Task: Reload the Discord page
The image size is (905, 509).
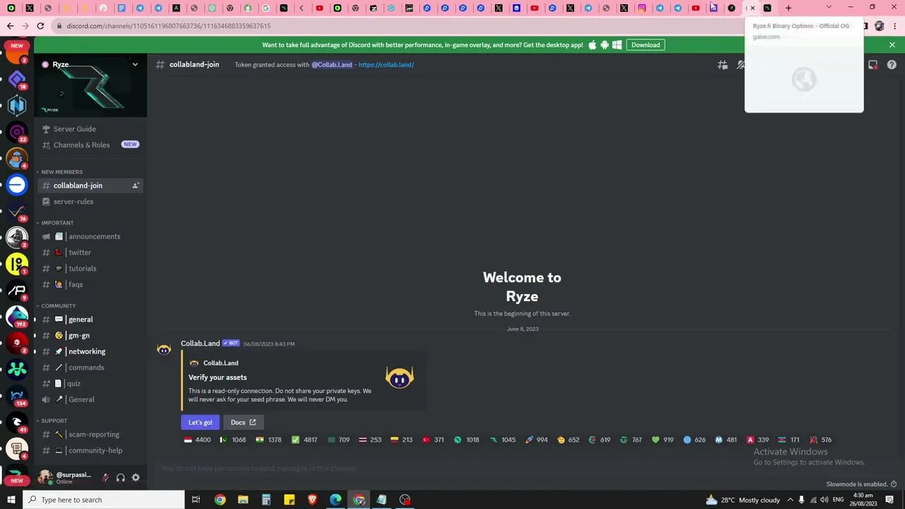Action: pos(40,25)
